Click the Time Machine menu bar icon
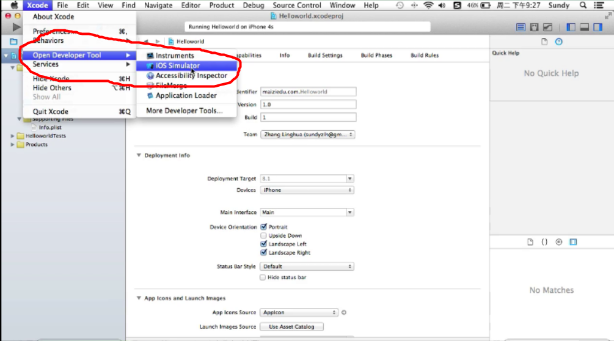The height and width of the screenshot is (341, 614). [x=400, y=5]
